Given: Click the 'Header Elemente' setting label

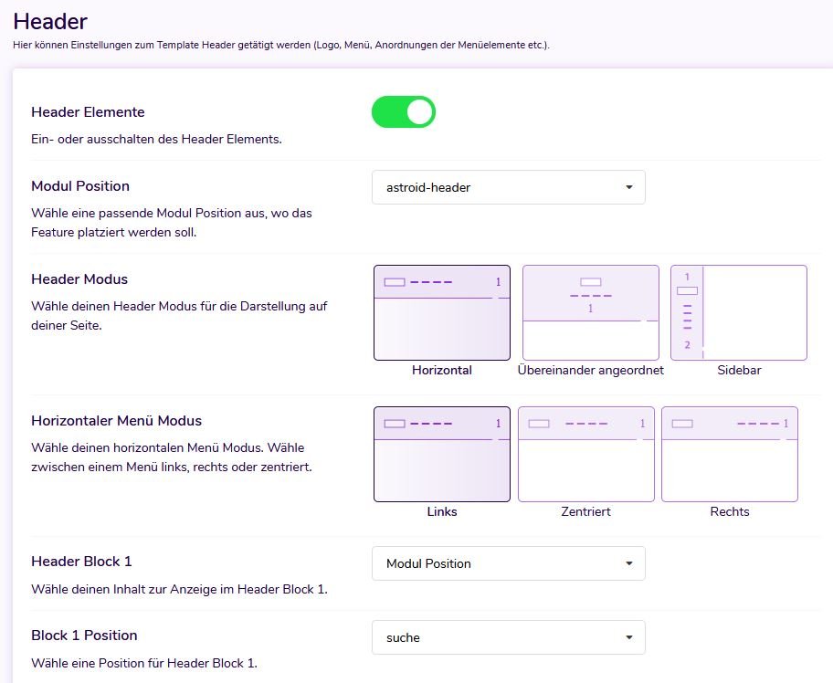Looking at the screenshot, I should coord(88,112).
